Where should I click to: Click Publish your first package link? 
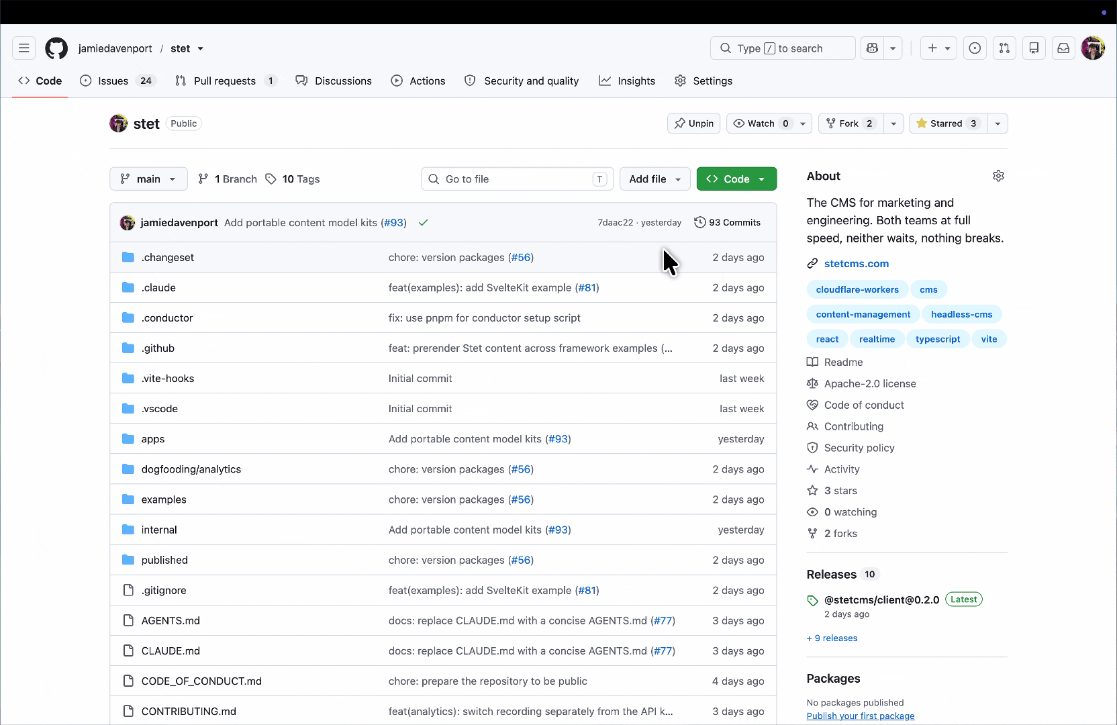(861, 716)
